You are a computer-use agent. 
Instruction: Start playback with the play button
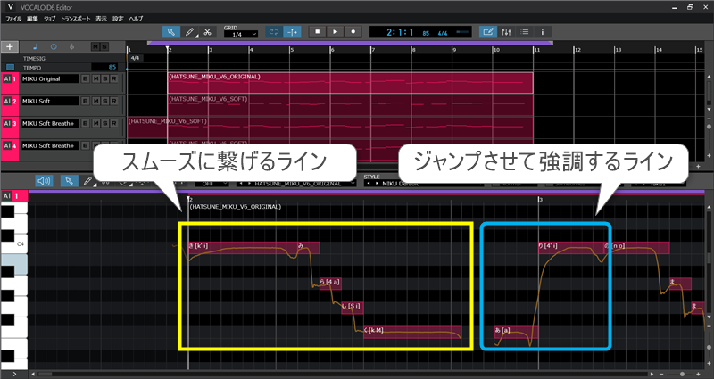(x=336, y=31)
